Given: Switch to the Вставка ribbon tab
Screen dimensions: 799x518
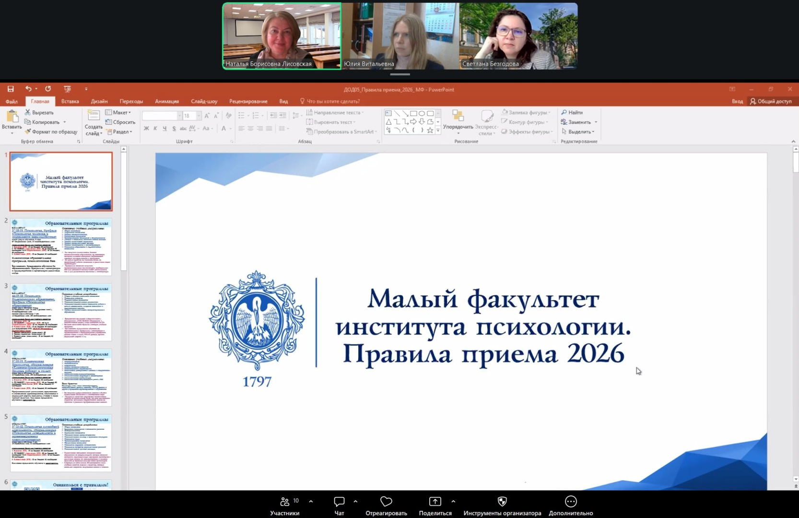Looking at the screenshot, I should pyautogui.click(x=70, y=101).
